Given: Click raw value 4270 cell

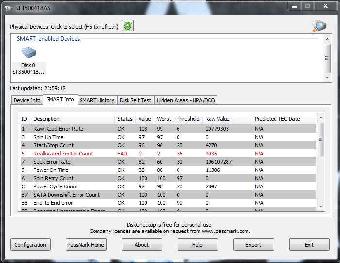Looking at the screenshot, I should pyautogui.click(x=211, y=145).
